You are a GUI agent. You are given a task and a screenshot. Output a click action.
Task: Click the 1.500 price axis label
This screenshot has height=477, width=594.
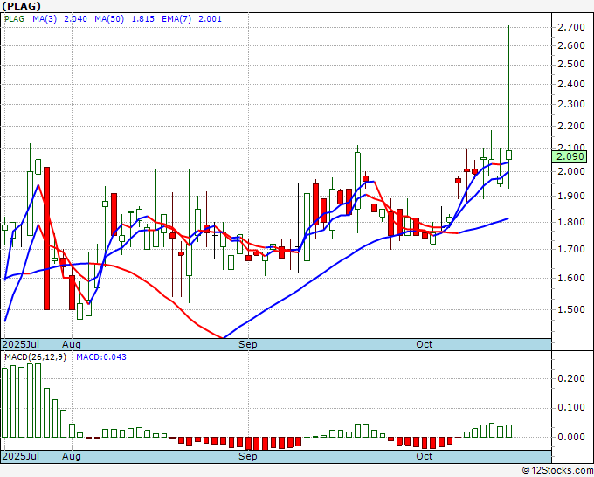click(x=571, y=309)
